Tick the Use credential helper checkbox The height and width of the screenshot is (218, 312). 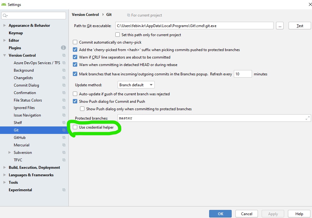[75, 127]
